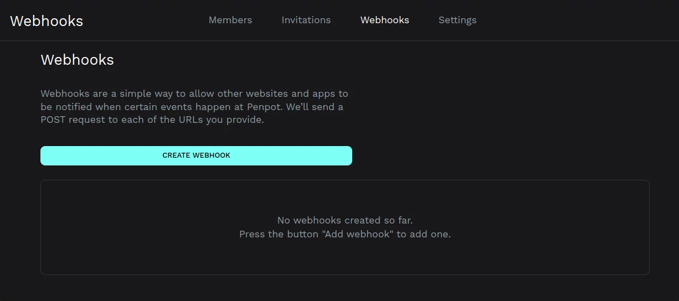Click the "Press the button Add webhook" hint
Viewport: 679px width, 301px height.
(x=344, y=234)
